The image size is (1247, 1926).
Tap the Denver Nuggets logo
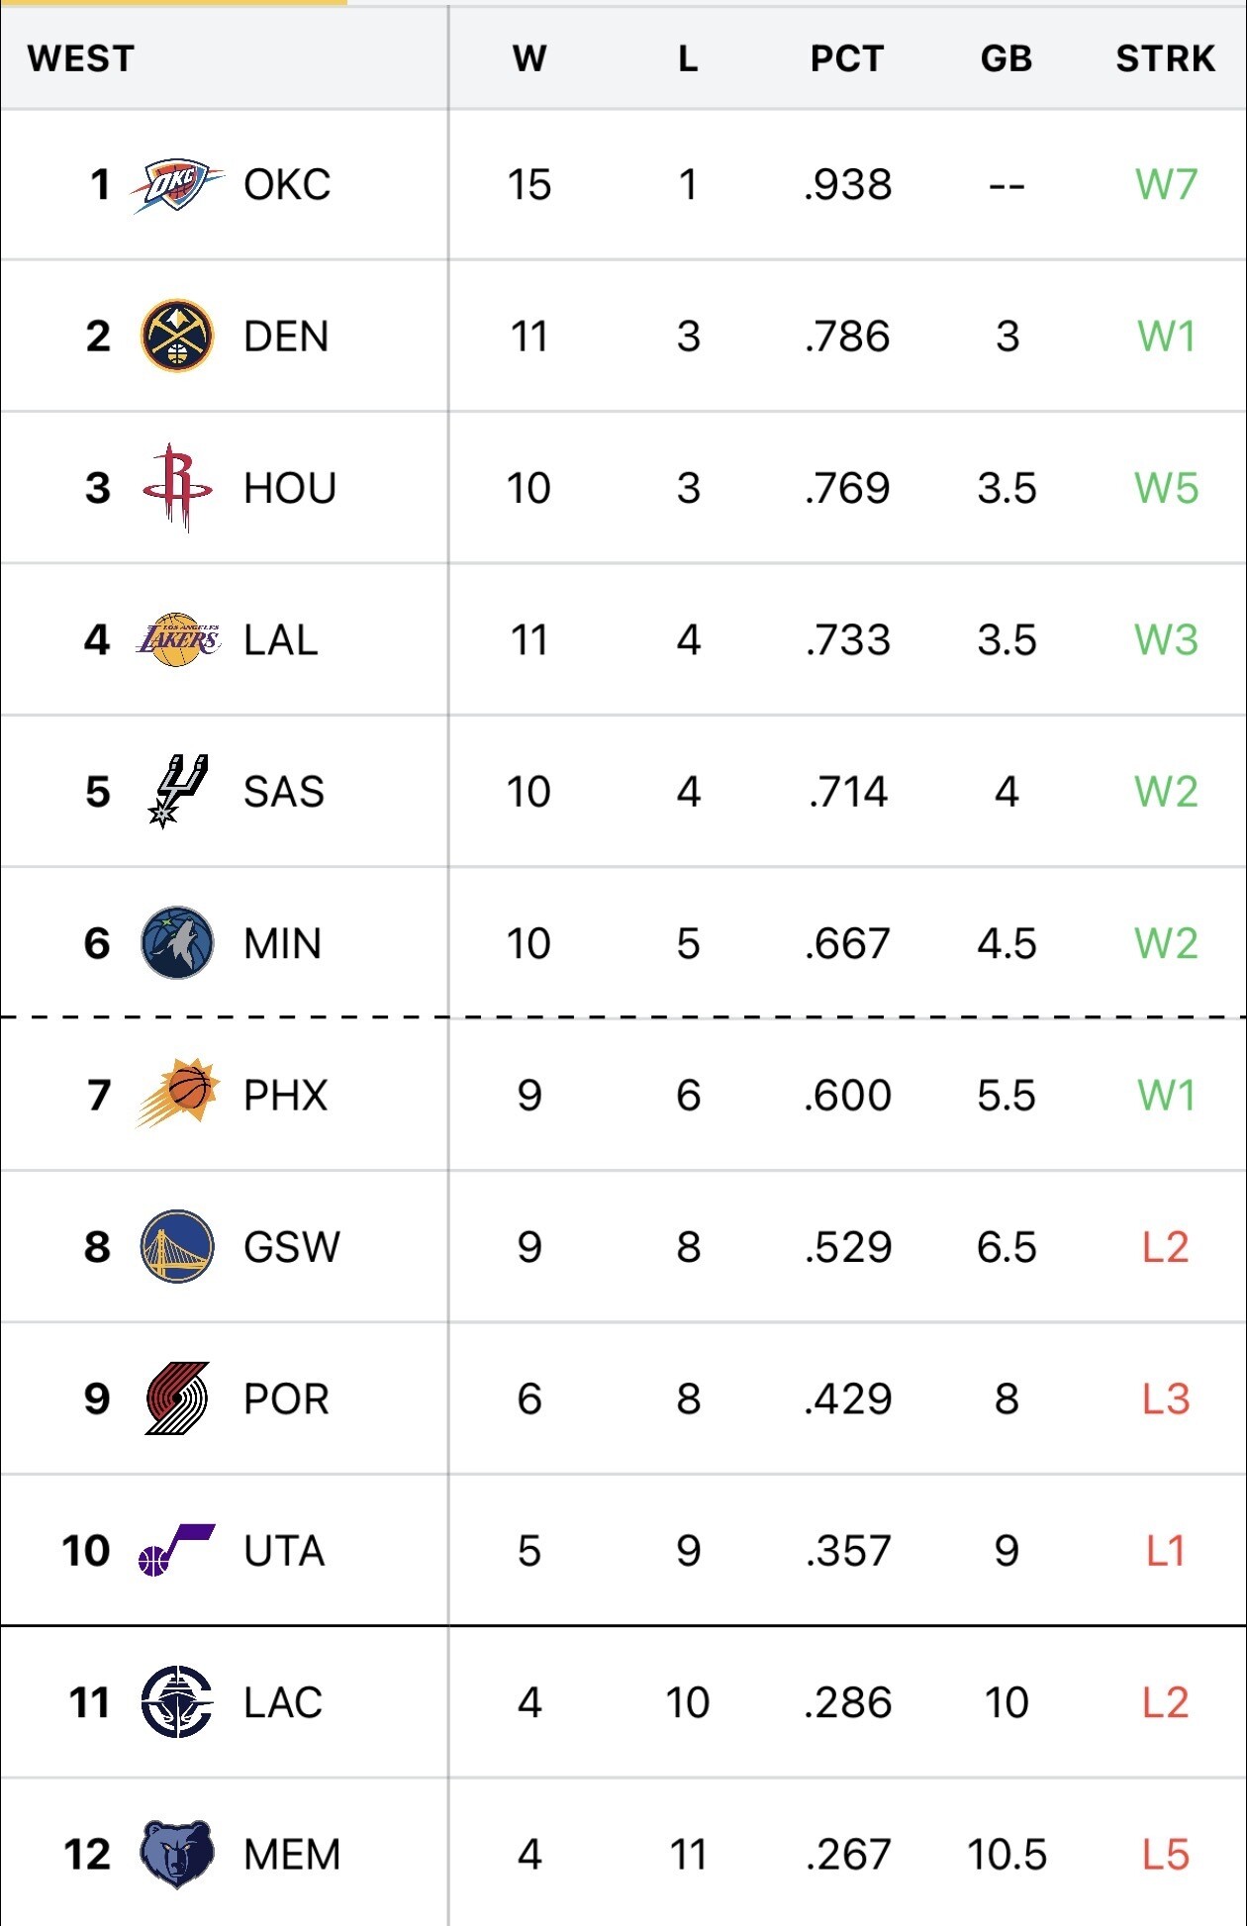pos(177,337)
